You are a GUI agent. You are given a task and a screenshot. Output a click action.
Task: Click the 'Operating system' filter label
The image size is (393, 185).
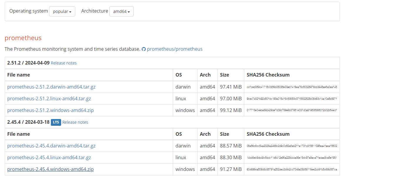click(29, 11)
